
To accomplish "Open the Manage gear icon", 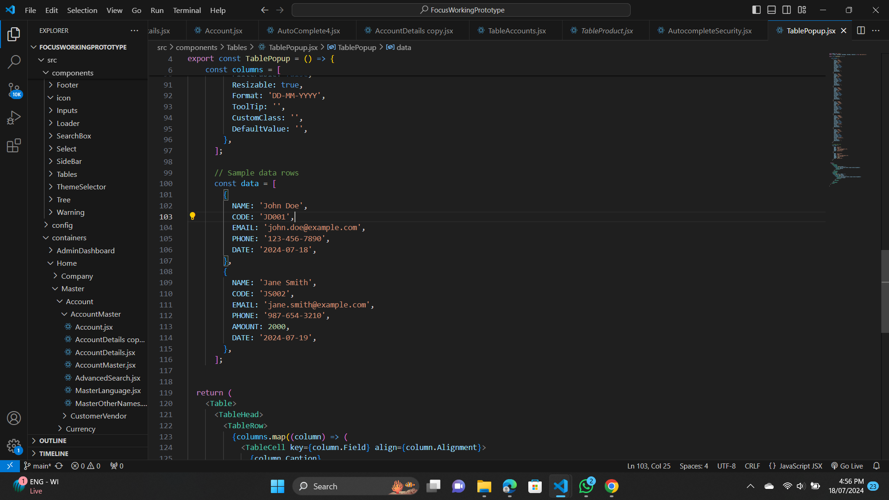I will click(14, 446).
